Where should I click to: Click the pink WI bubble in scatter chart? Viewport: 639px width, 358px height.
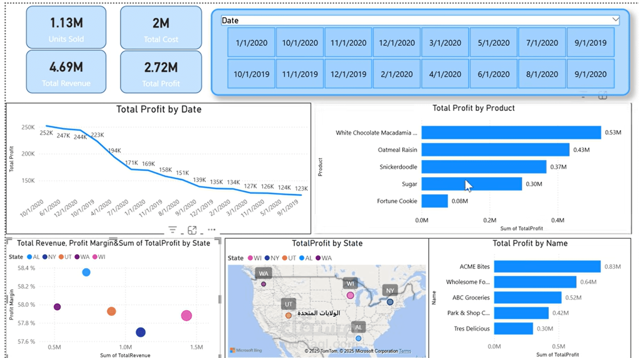[x=187, y=316]
